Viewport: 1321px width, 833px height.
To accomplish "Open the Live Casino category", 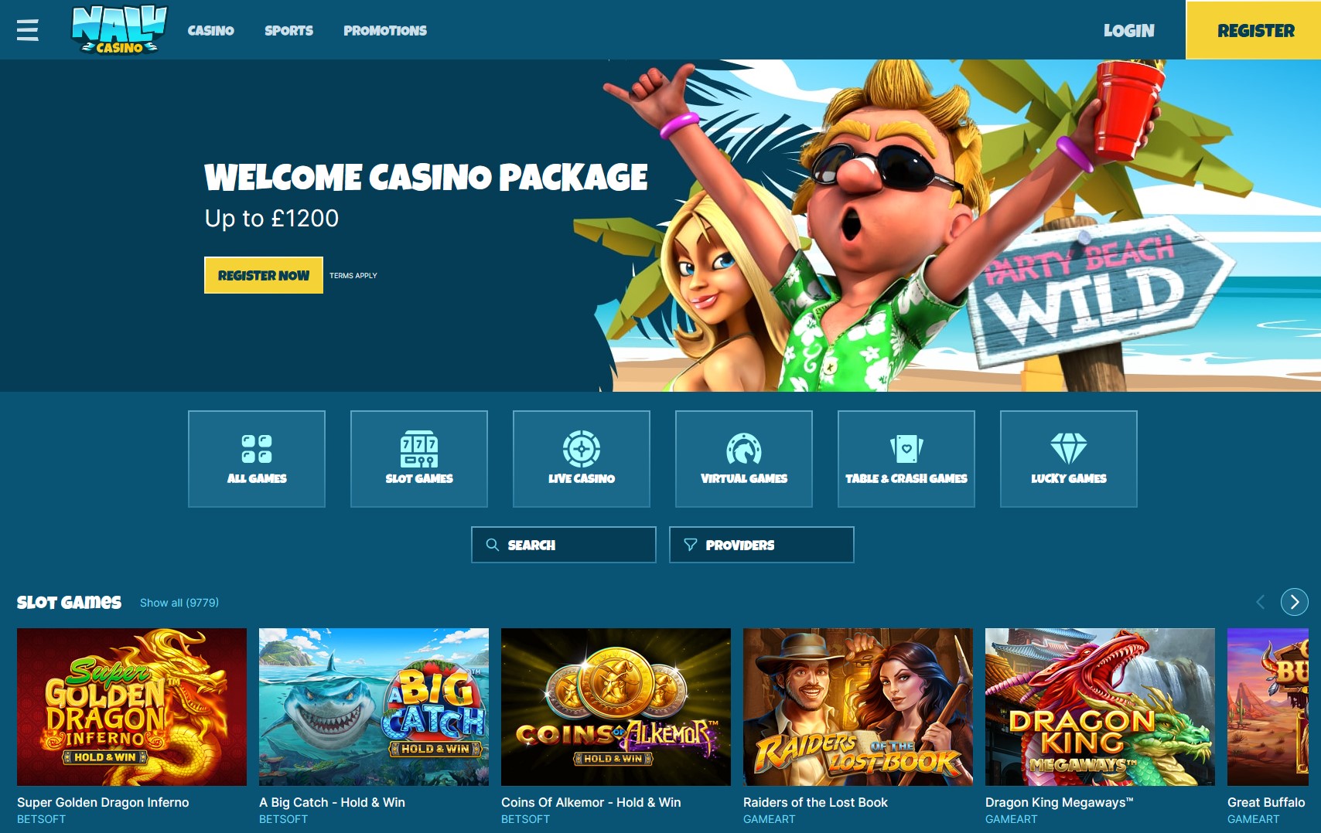I will [582, 459].
